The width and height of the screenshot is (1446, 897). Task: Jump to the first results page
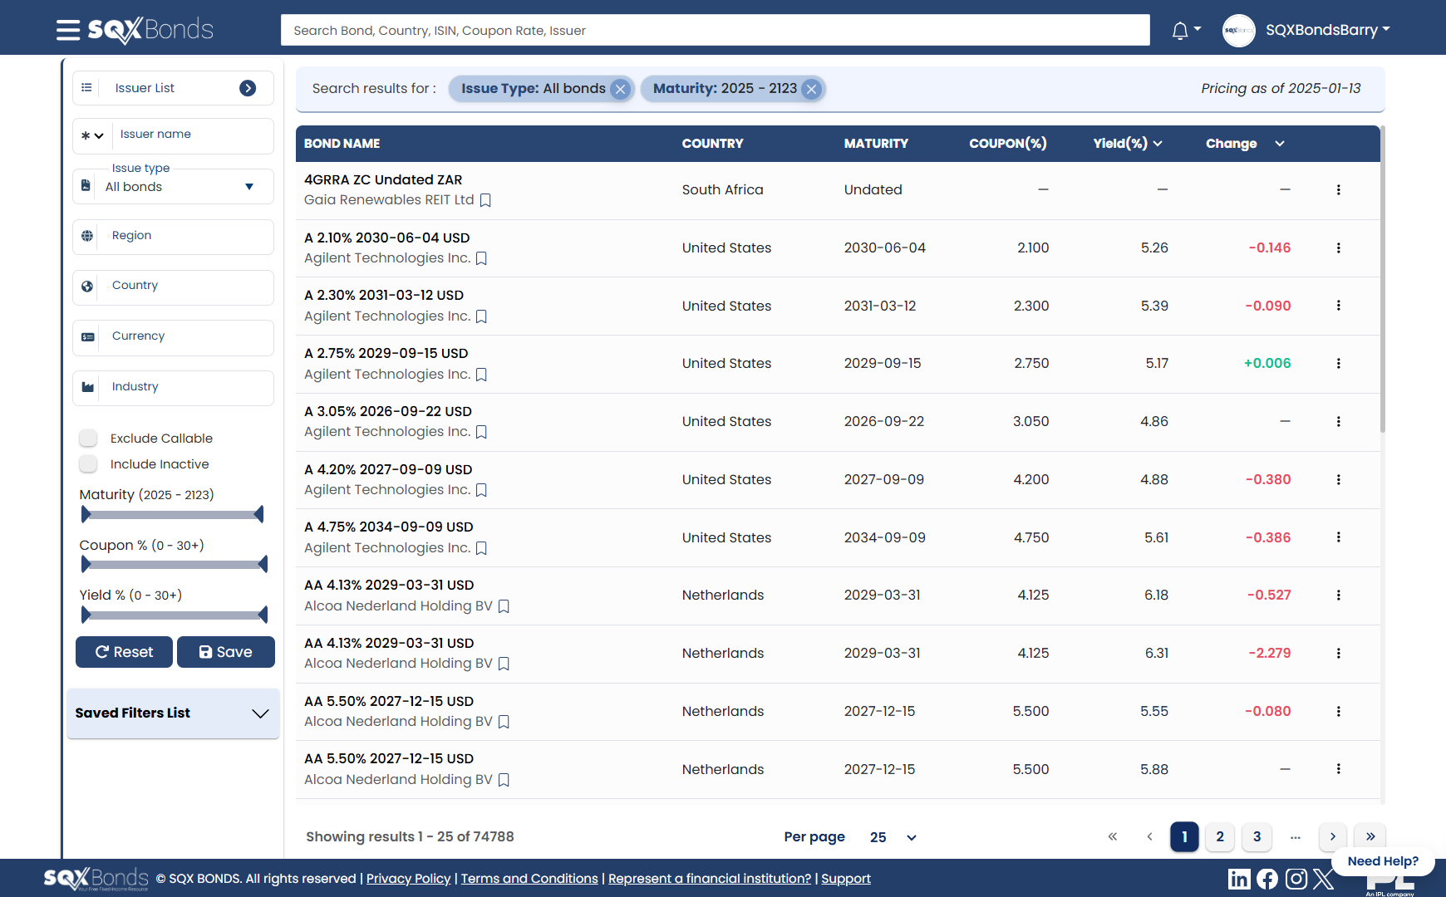click(x=1112, y=836)
